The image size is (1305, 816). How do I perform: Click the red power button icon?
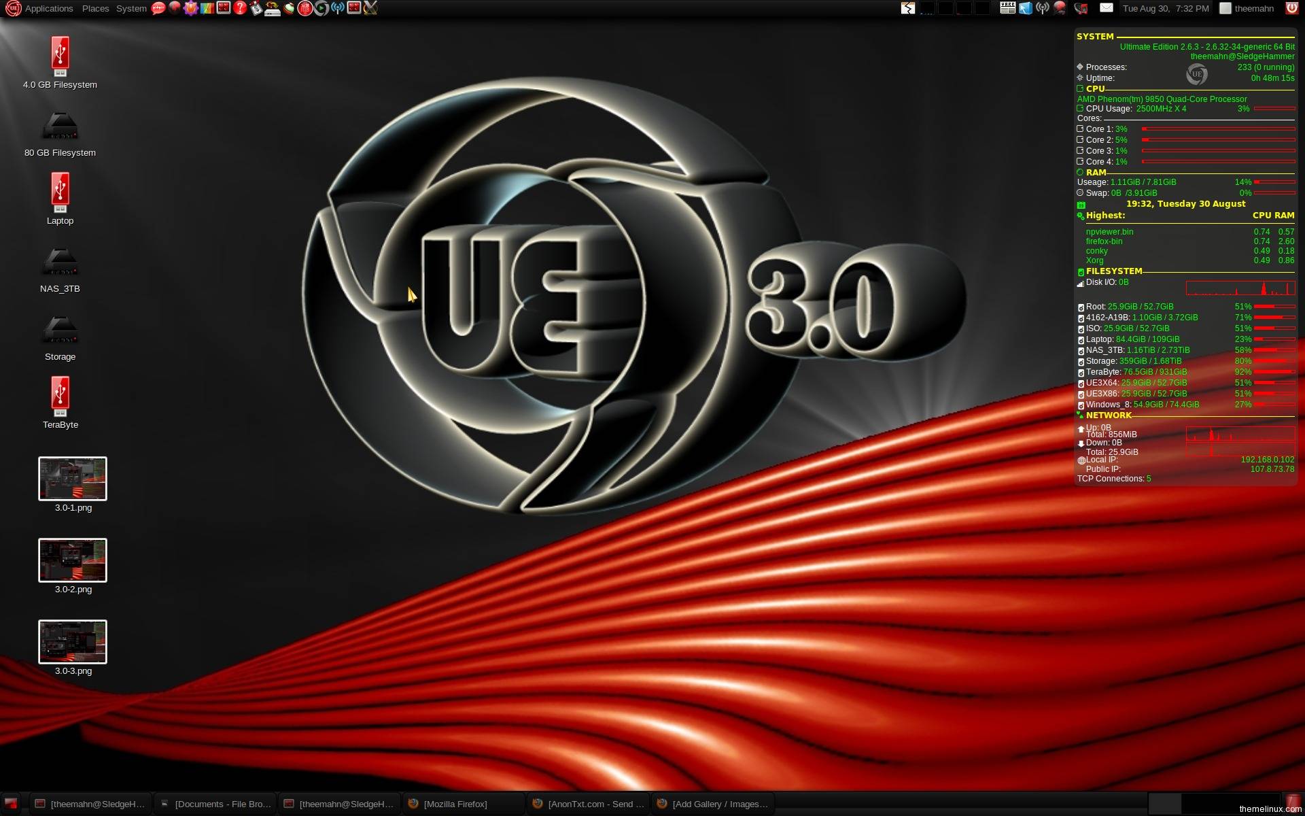1291,8
